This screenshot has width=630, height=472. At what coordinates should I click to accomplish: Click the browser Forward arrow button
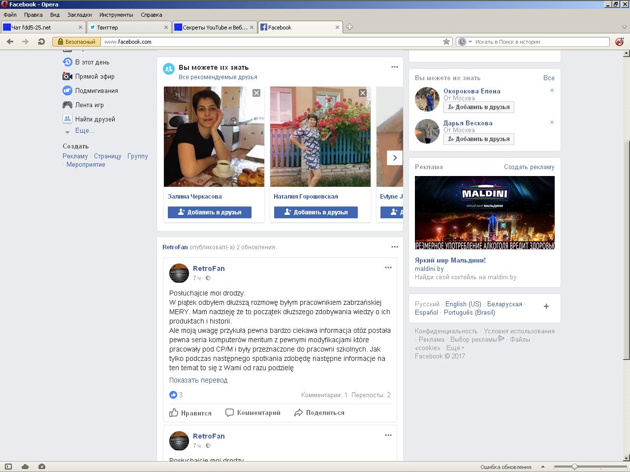pyautogui.click(x=25, y=42)
